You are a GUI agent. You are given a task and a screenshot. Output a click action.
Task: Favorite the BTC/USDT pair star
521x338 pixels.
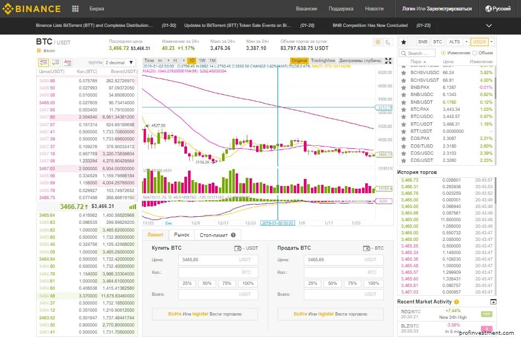(x=404, y=125)
